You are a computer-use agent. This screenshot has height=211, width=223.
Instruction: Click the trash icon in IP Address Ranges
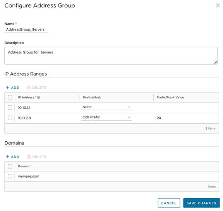(29, 87)
